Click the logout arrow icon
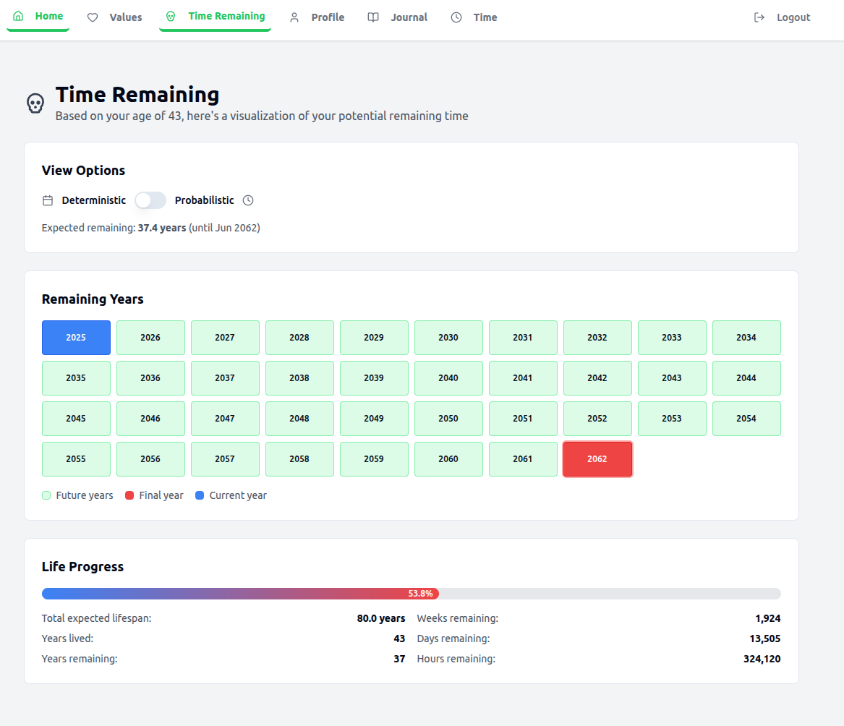This screenshot has height=726, width=844. [x=759, y=17]
